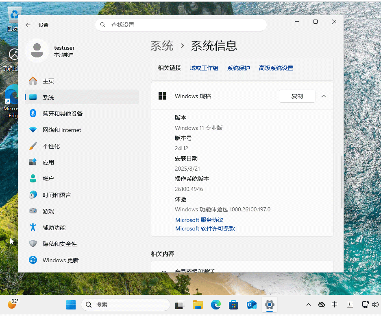The image size is (381, 316).
Task: Click the 相关内容 section heading
Action: [163, 254]
